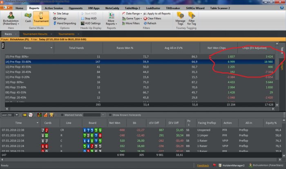Click the trophy icon in hand toolbar
Screen dimensions: 286x169
(x=51, y=115)
